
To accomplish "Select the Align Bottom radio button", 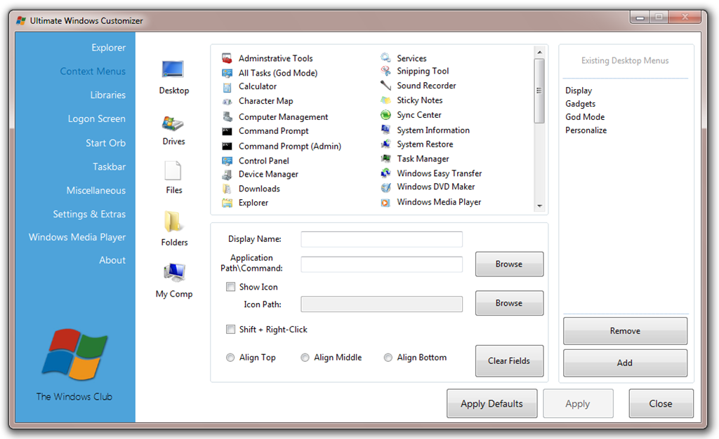I will coord(388,358).
